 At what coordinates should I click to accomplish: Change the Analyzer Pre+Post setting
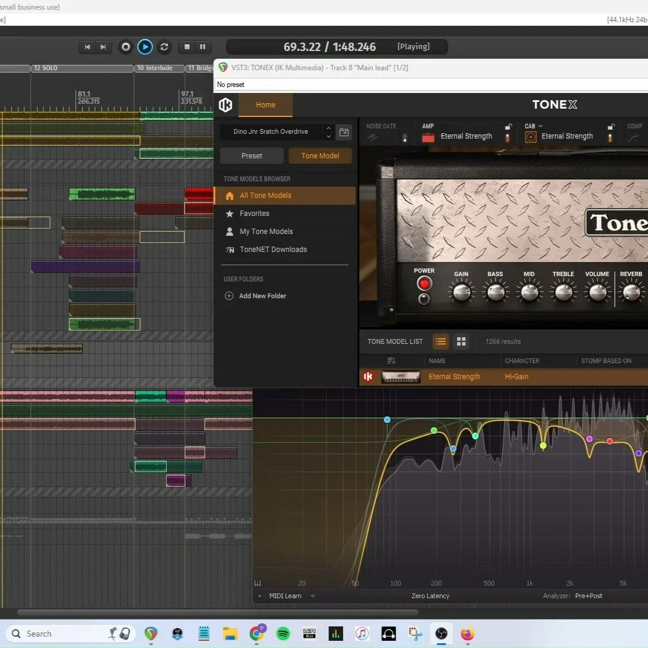[589, 596]
